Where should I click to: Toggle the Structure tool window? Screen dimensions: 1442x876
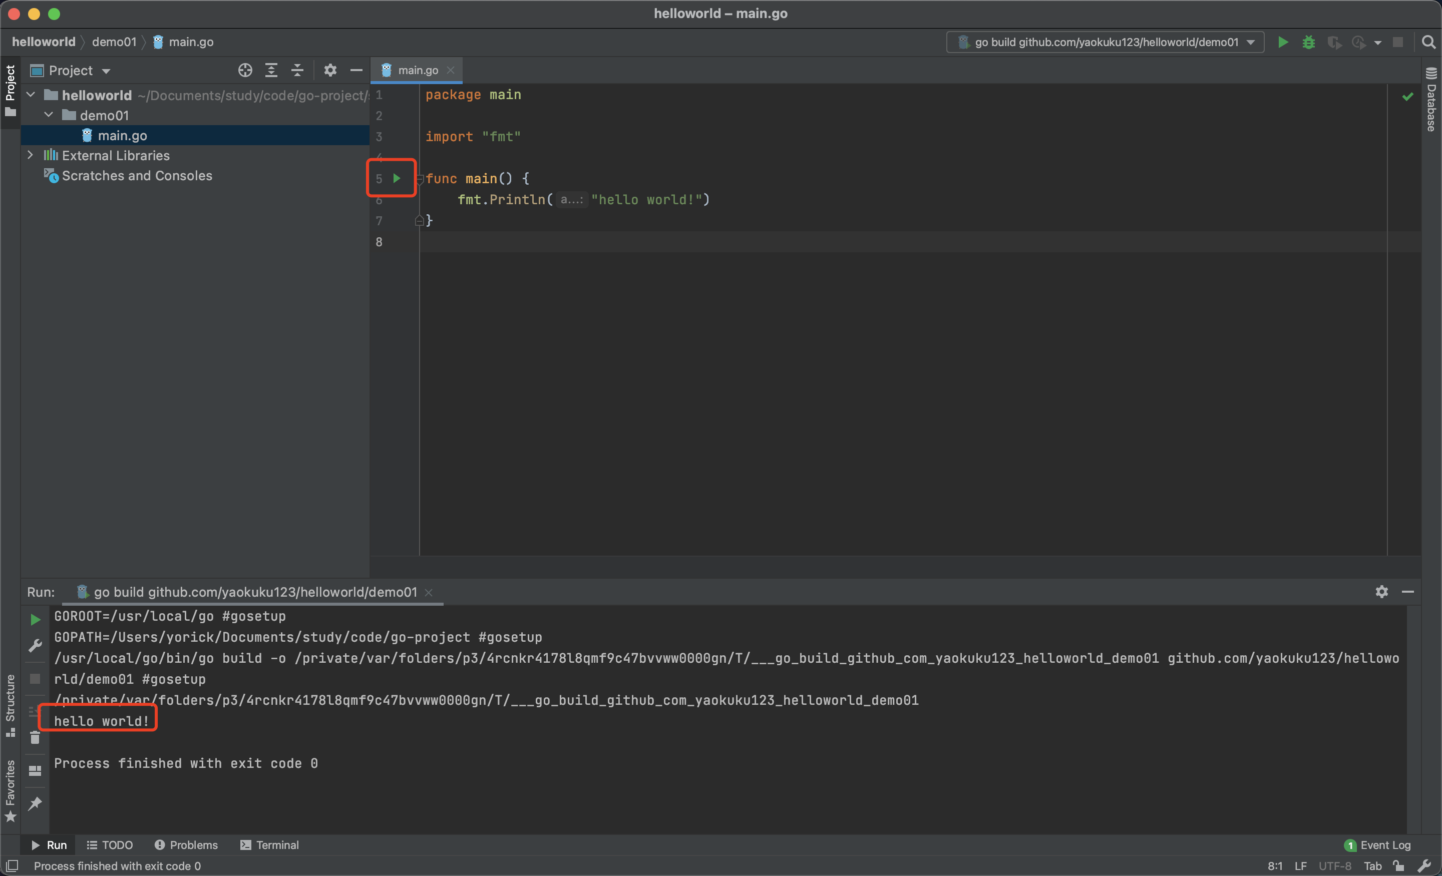[x=10, y=704]
